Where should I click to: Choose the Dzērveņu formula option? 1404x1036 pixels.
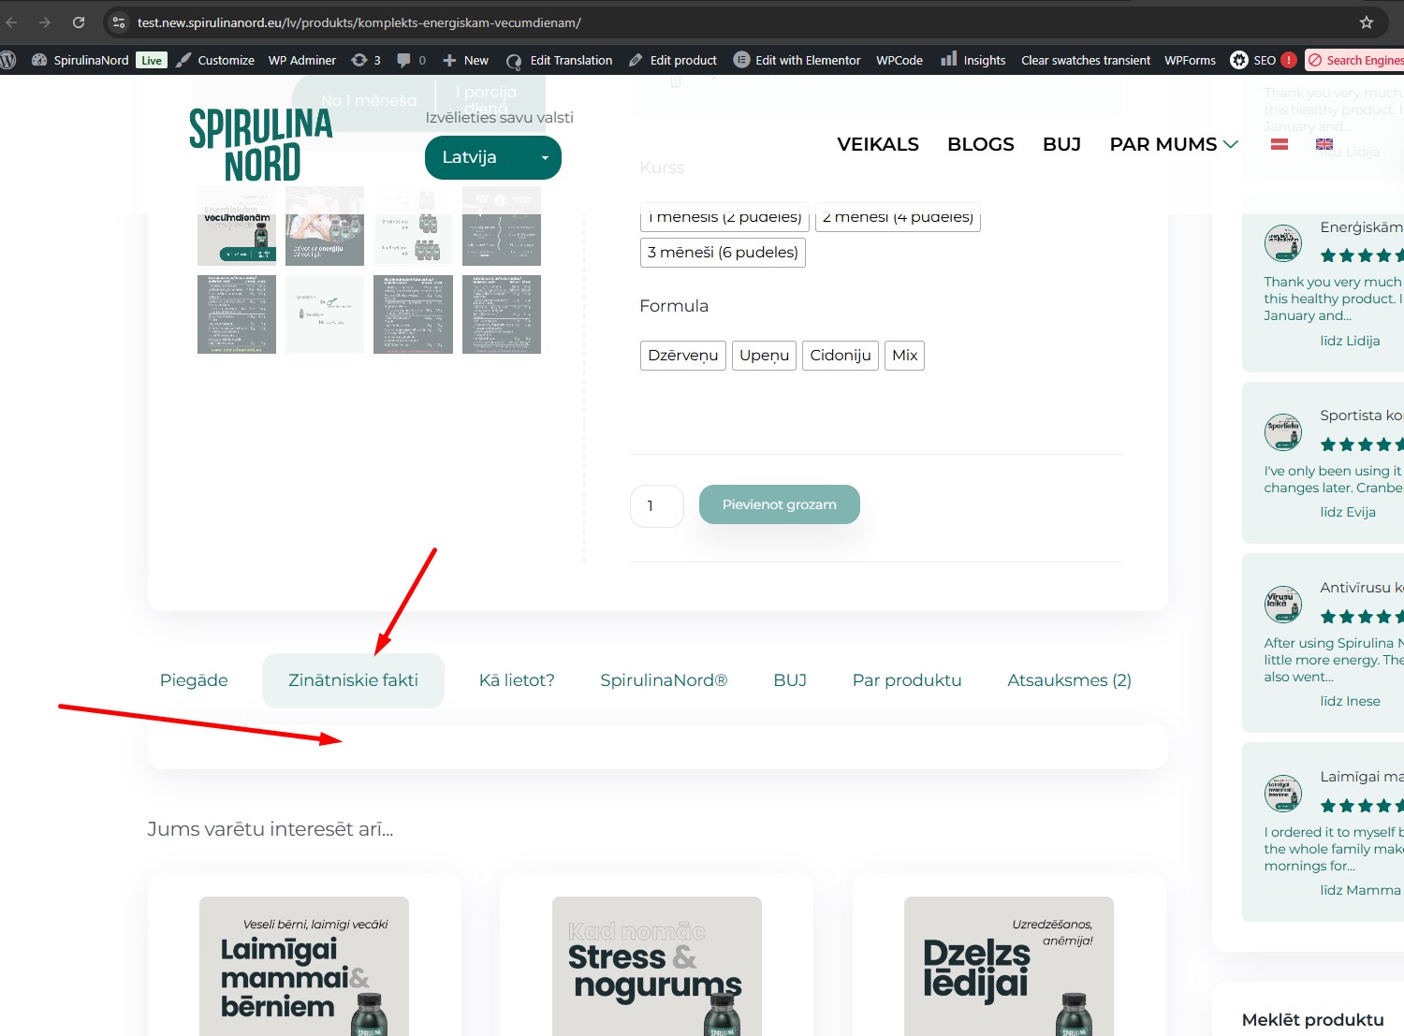pos(682,356)
